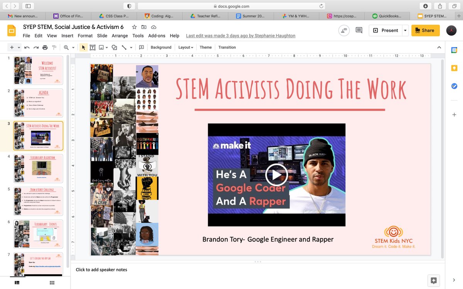463x289 pixels.
Task: Open the Insert menu
Action: click(67, 35)
